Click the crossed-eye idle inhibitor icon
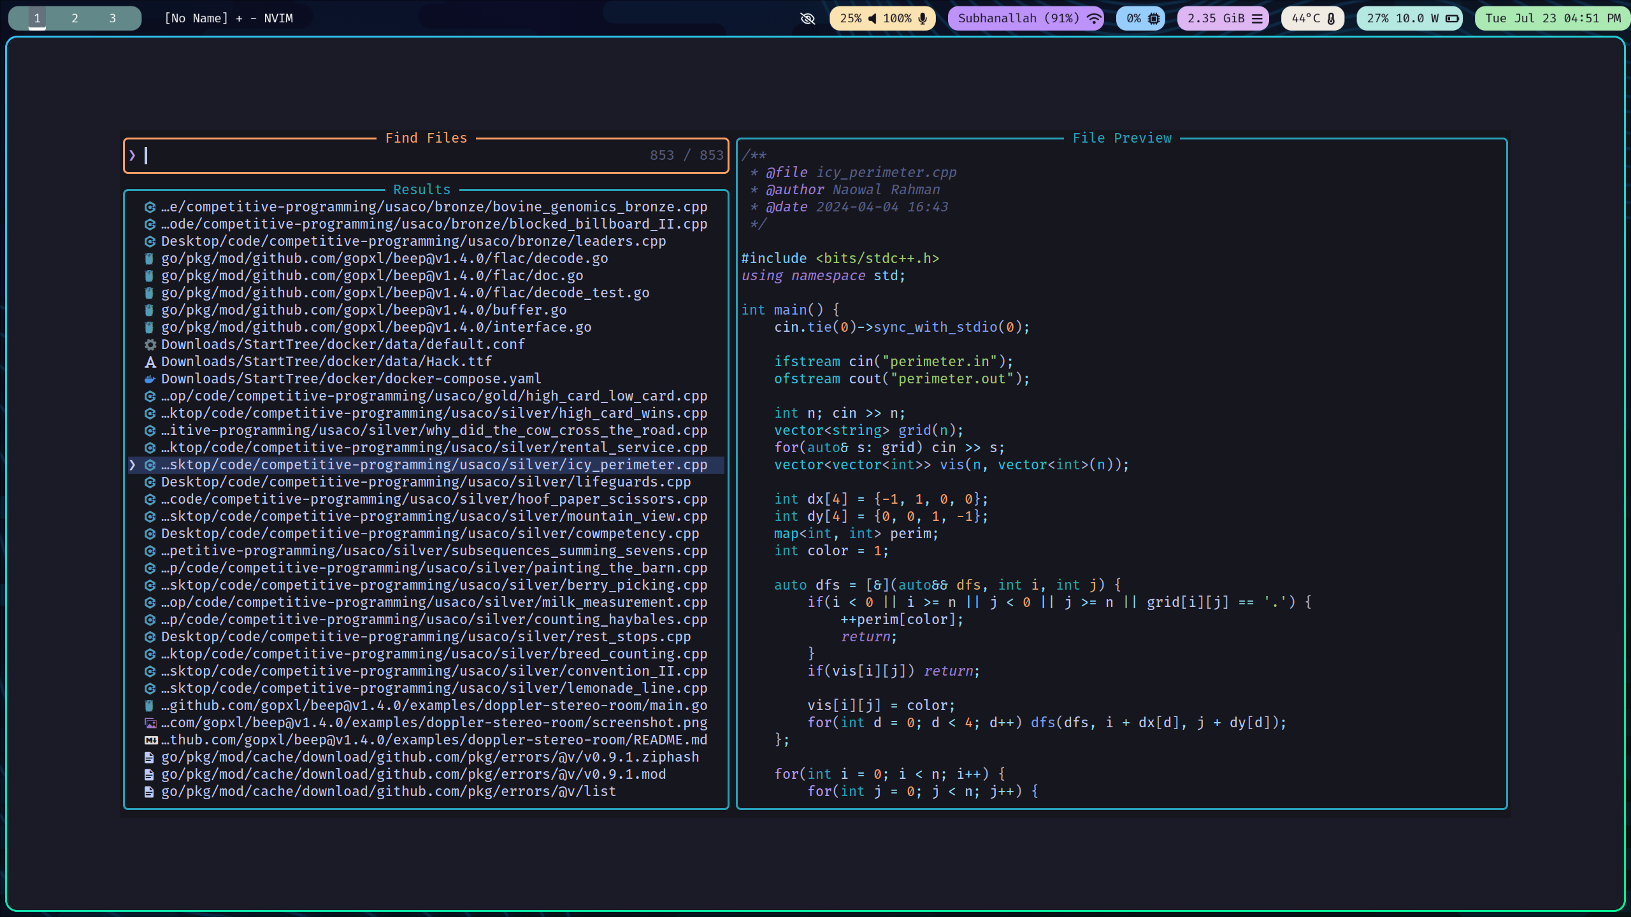 807,18
